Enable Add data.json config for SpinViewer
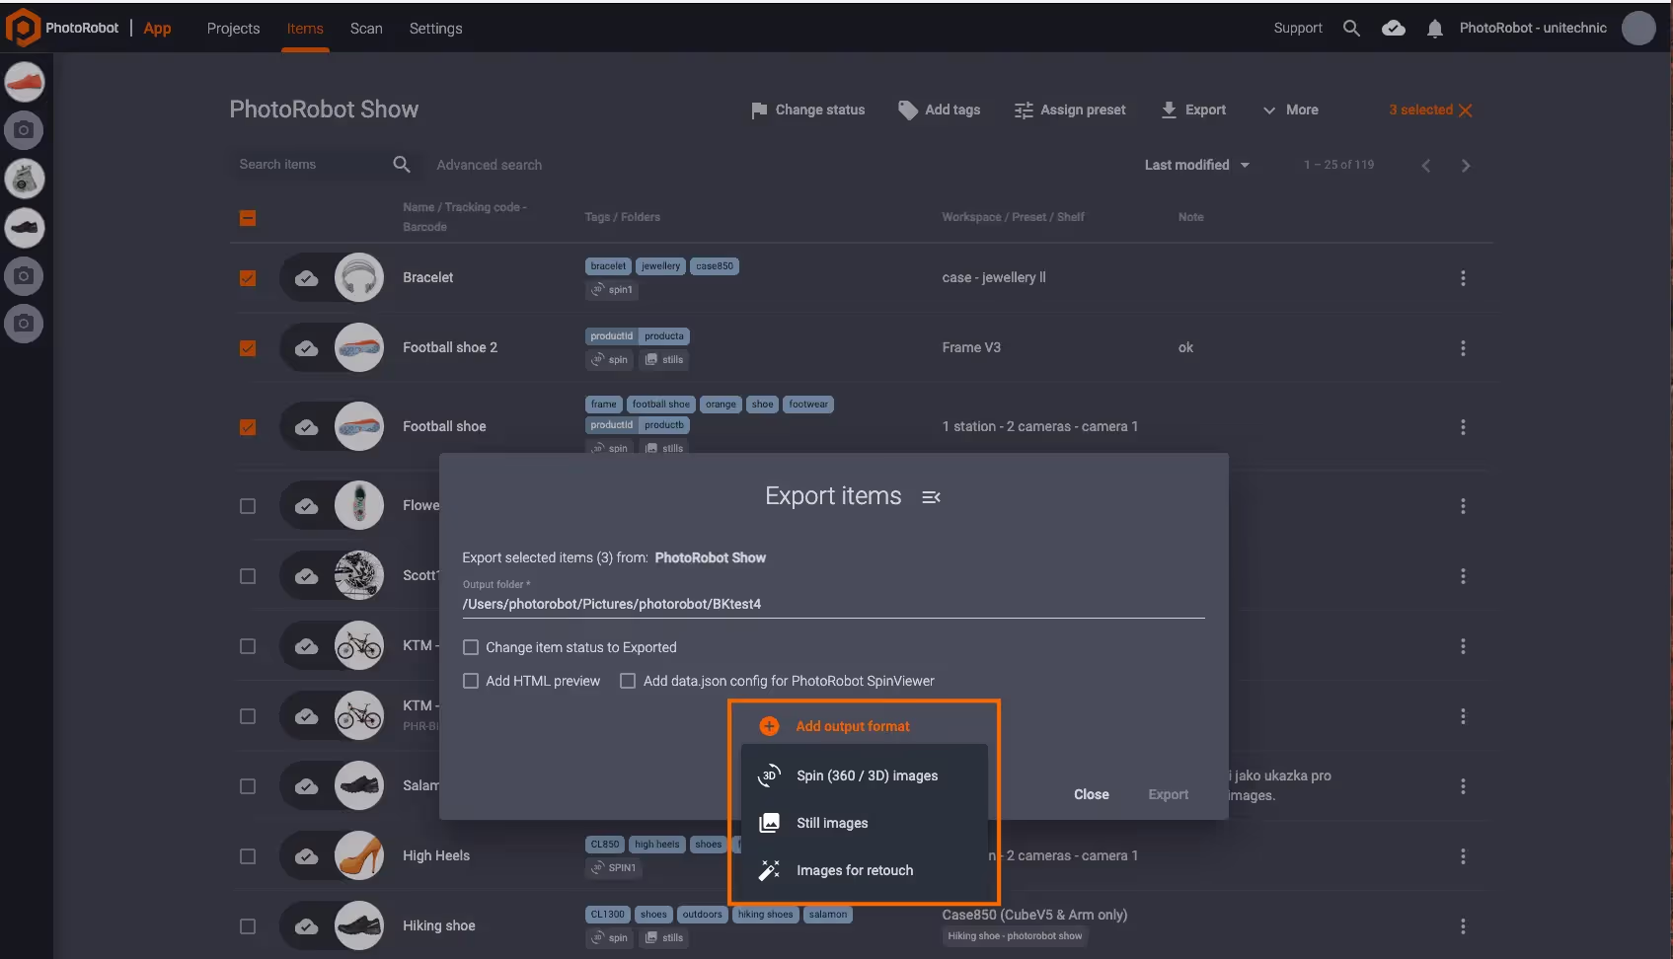Viewport: 1673px width, 959px height. coord(628,681)
